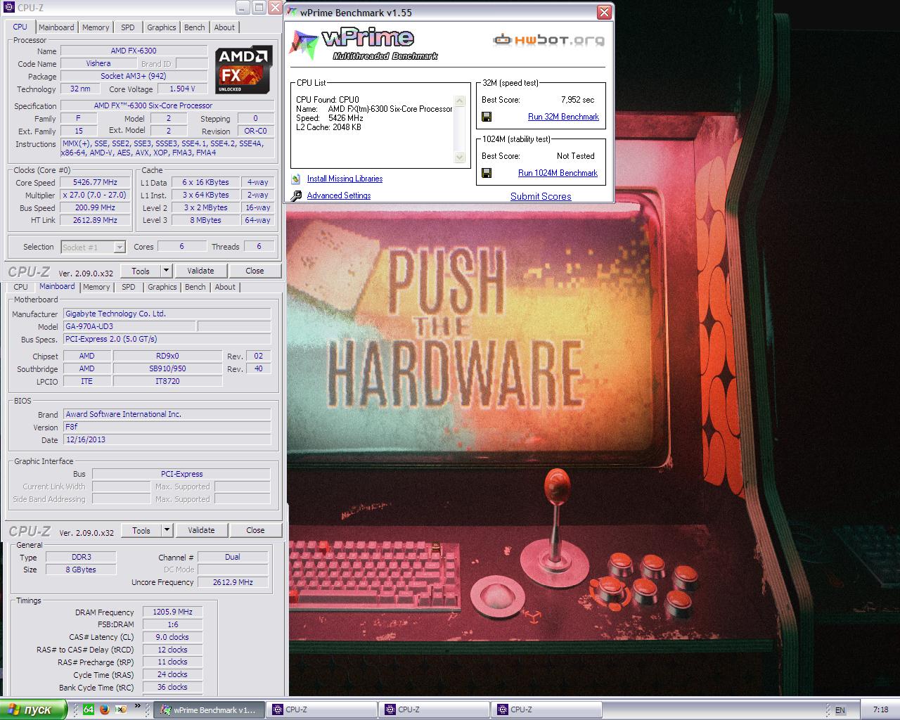This screenshot has width=900, height=720.
Task: Open Memory tab in the mainboard CPU-Z window
Action: (x=96, y=287)
